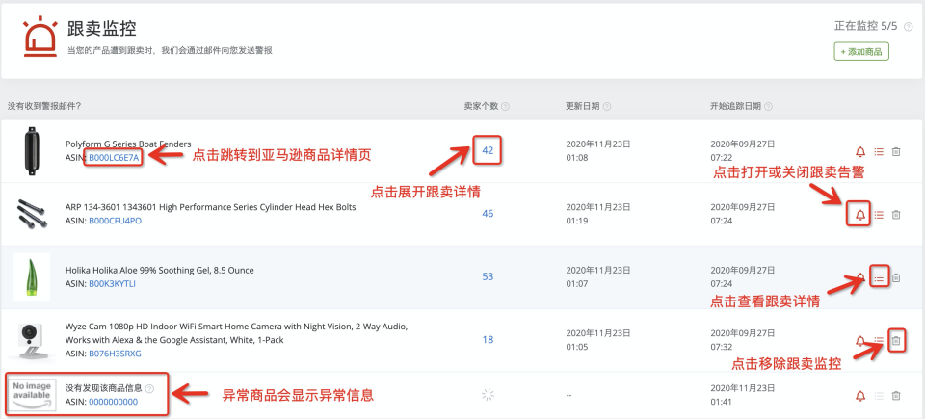
Task: Expand ARP Hex Bolts seller count 46
Action: point(488,213)
